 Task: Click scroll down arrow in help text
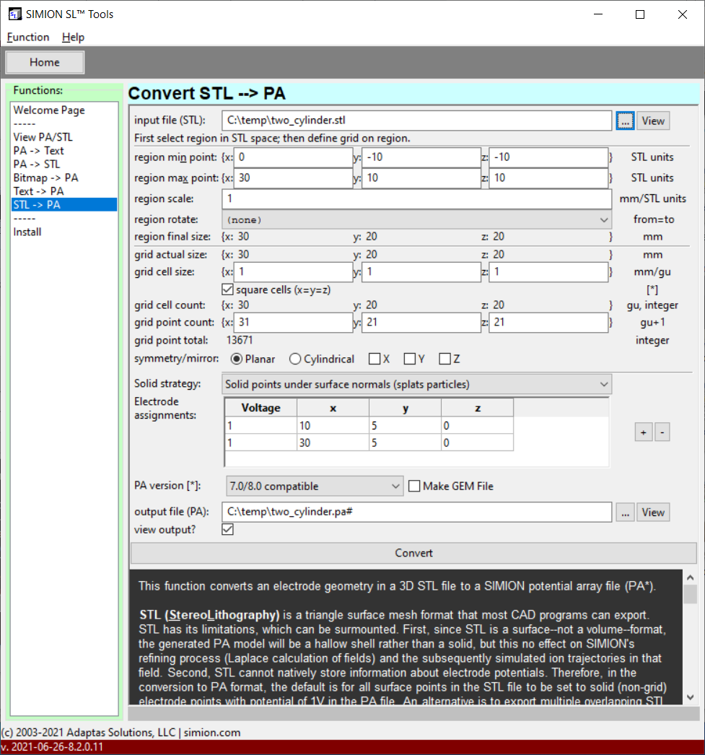(691, 697)
